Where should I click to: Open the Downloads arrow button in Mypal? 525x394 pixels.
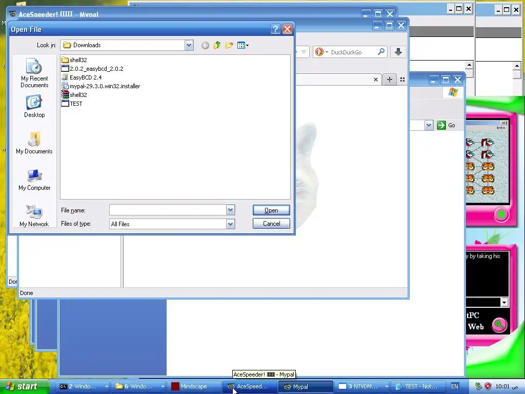398,52
